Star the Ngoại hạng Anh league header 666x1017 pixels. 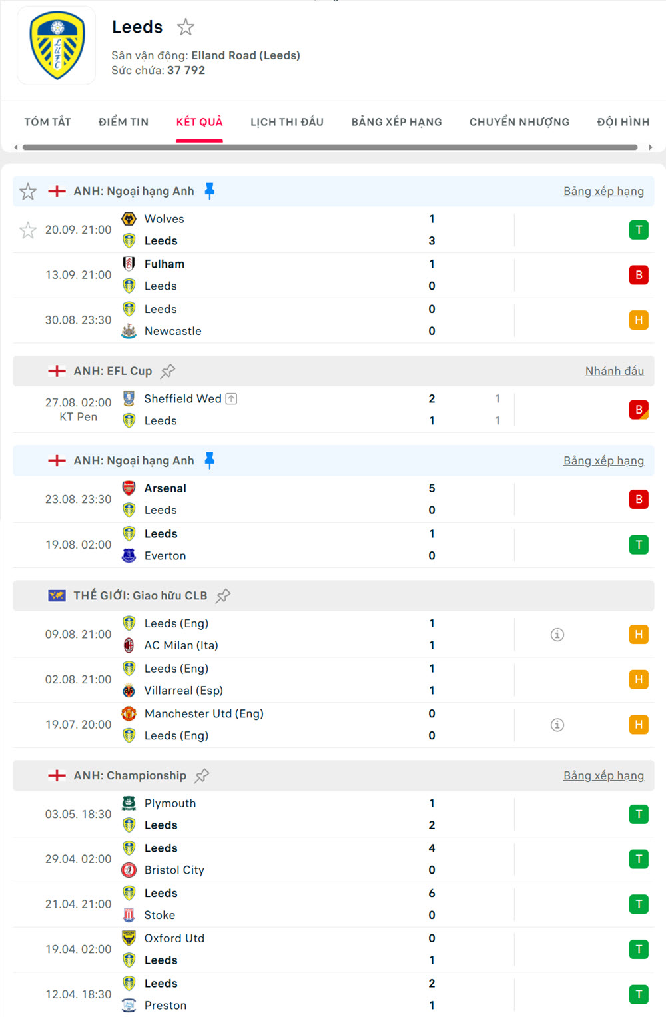[x=28, y=192]
